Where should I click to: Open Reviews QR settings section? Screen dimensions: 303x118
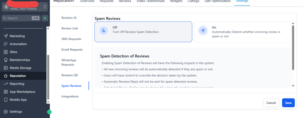tap(70, 75)
